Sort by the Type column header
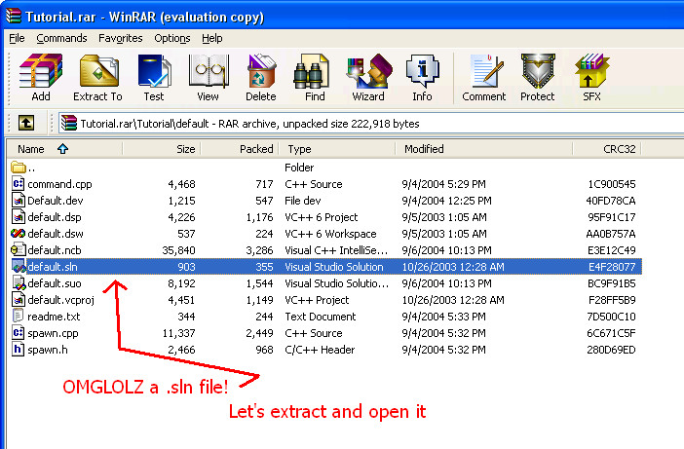The height and width of the screenshot is (449, 684). click(337, 149)
